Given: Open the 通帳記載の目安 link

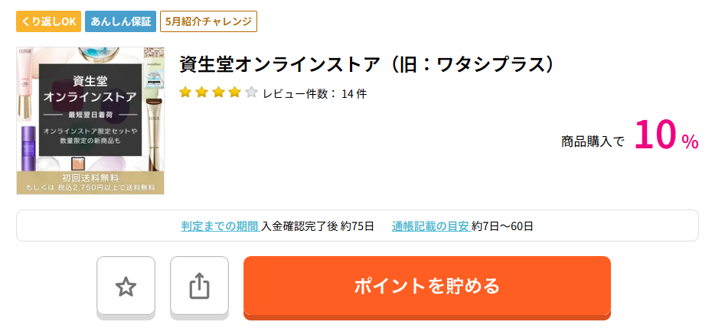Looking at the screenshot, I should [x=431, y=226].
